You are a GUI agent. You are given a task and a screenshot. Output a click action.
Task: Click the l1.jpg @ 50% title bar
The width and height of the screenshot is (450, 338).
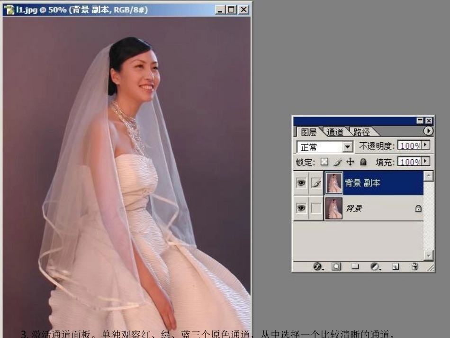click(126, 9)
